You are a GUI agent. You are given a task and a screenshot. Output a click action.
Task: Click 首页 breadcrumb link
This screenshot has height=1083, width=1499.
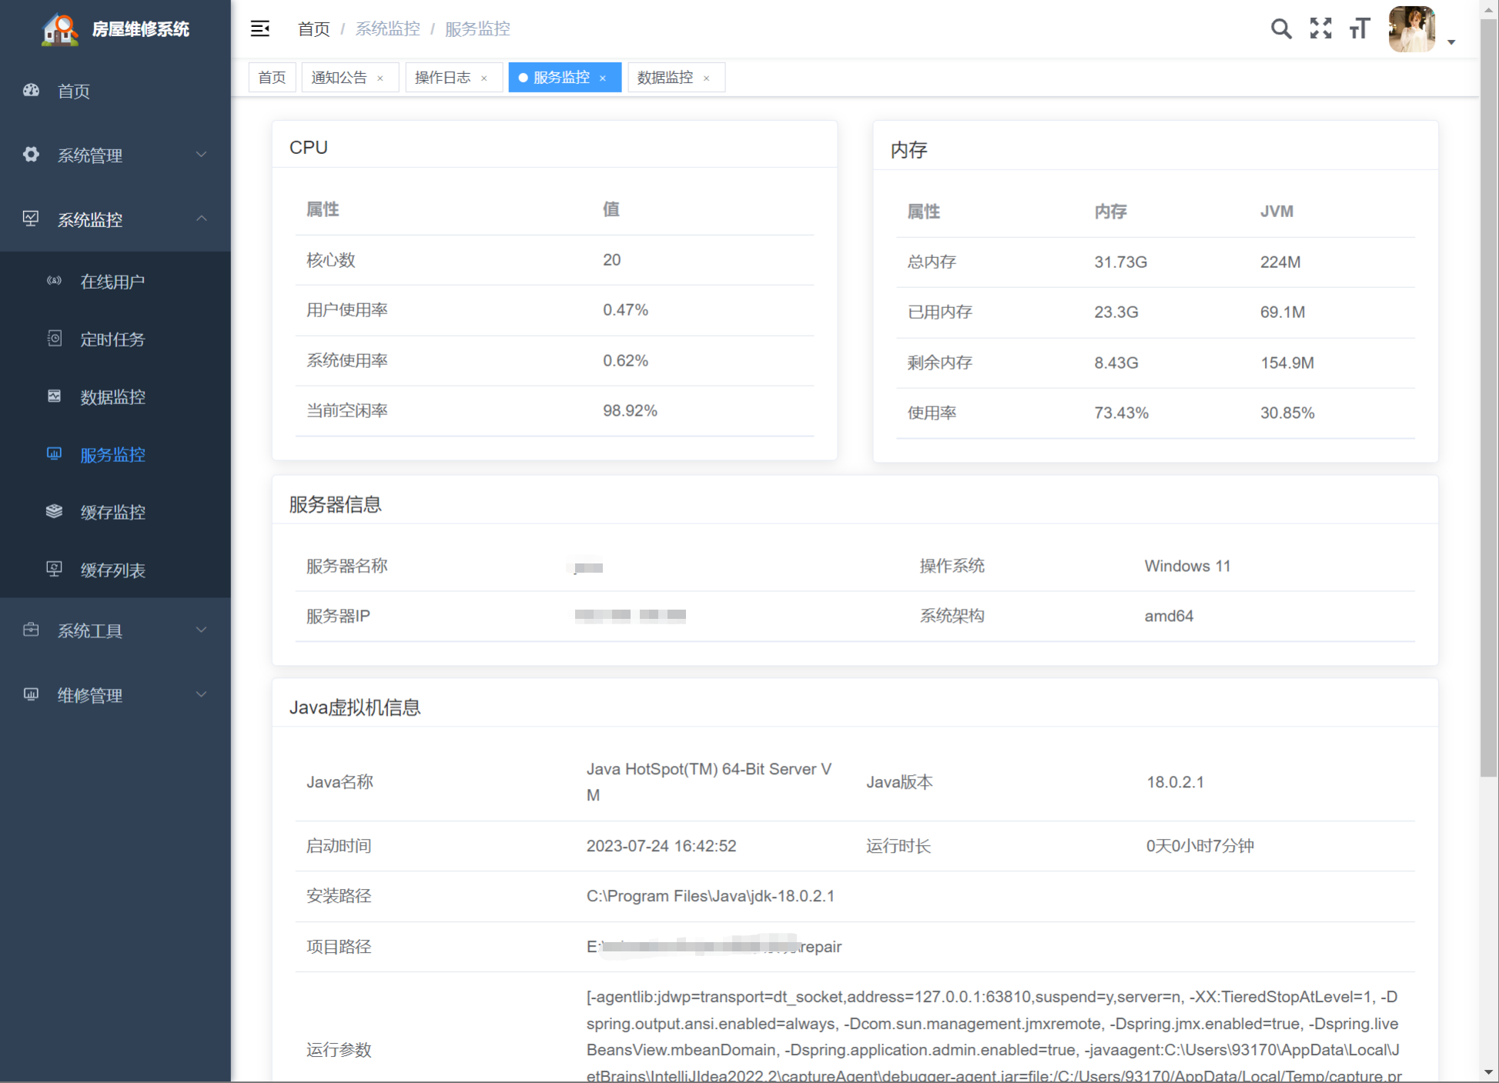(313, 29)
